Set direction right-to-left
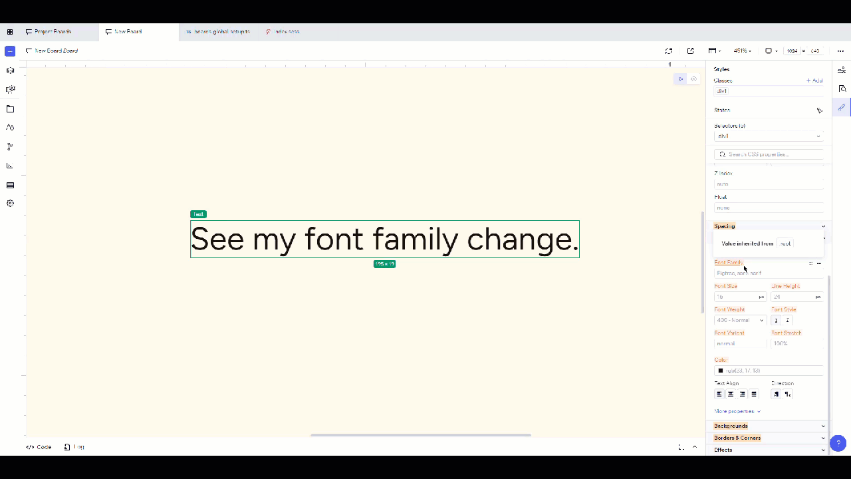Screen dimensions: 851x479 [x=788, y=394]
